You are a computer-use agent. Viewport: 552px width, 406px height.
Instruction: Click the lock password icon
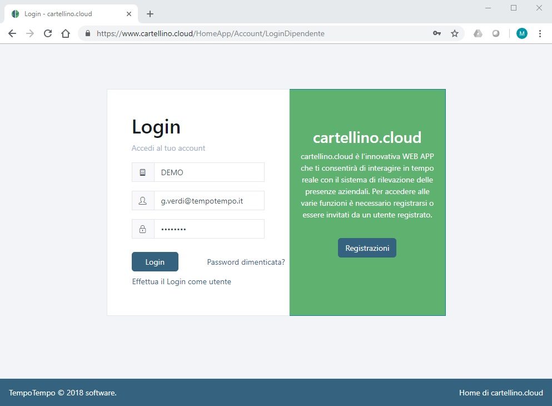pos(142,229)
